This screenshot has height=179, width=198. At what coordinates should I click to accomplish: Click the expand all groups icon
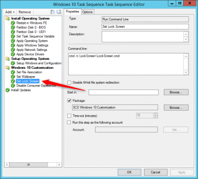coord(52,12)
